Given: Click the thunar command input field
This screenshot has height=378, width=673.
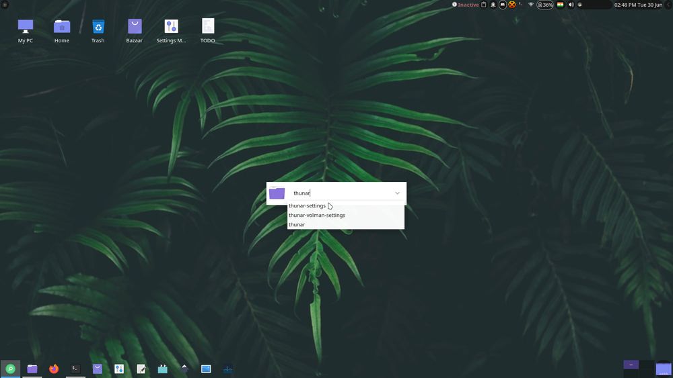Looking at the screenshot, I should pyautogui.click(x=340, y=193).
